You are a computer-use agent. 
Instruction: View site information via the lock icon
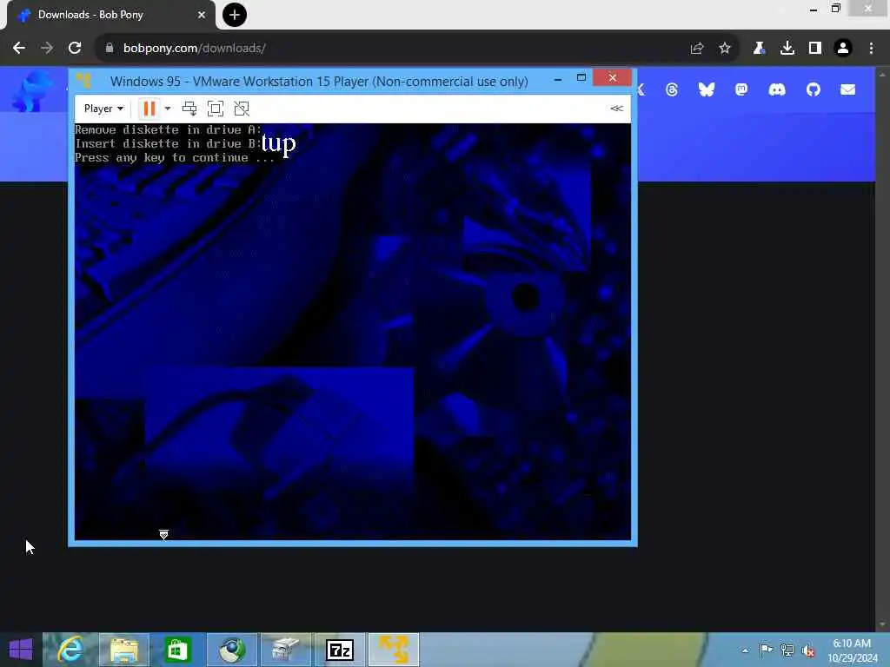click(x=110, y=49)
